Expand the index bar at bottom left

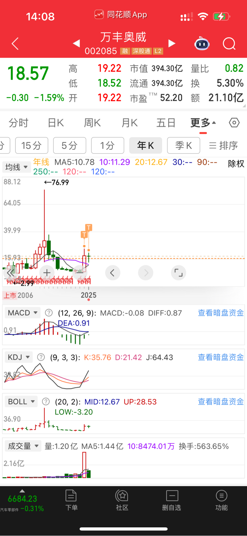coord(22,491)
